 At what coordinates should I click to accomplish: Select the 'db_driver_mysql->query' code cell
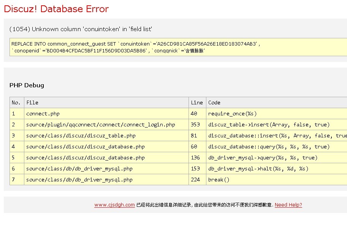click(x=277, y=158)
